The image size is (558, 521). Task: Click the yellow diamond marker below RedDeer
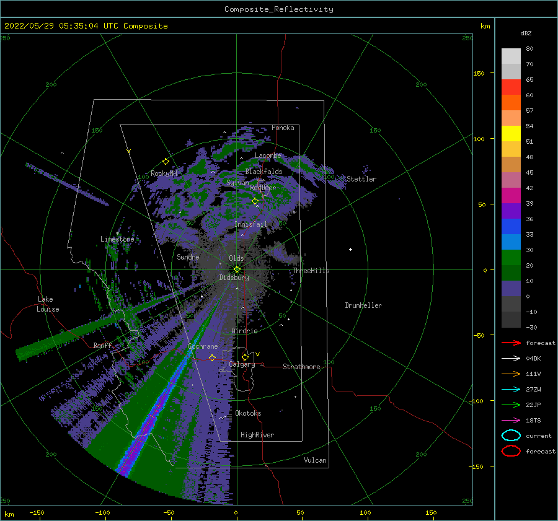255,201
